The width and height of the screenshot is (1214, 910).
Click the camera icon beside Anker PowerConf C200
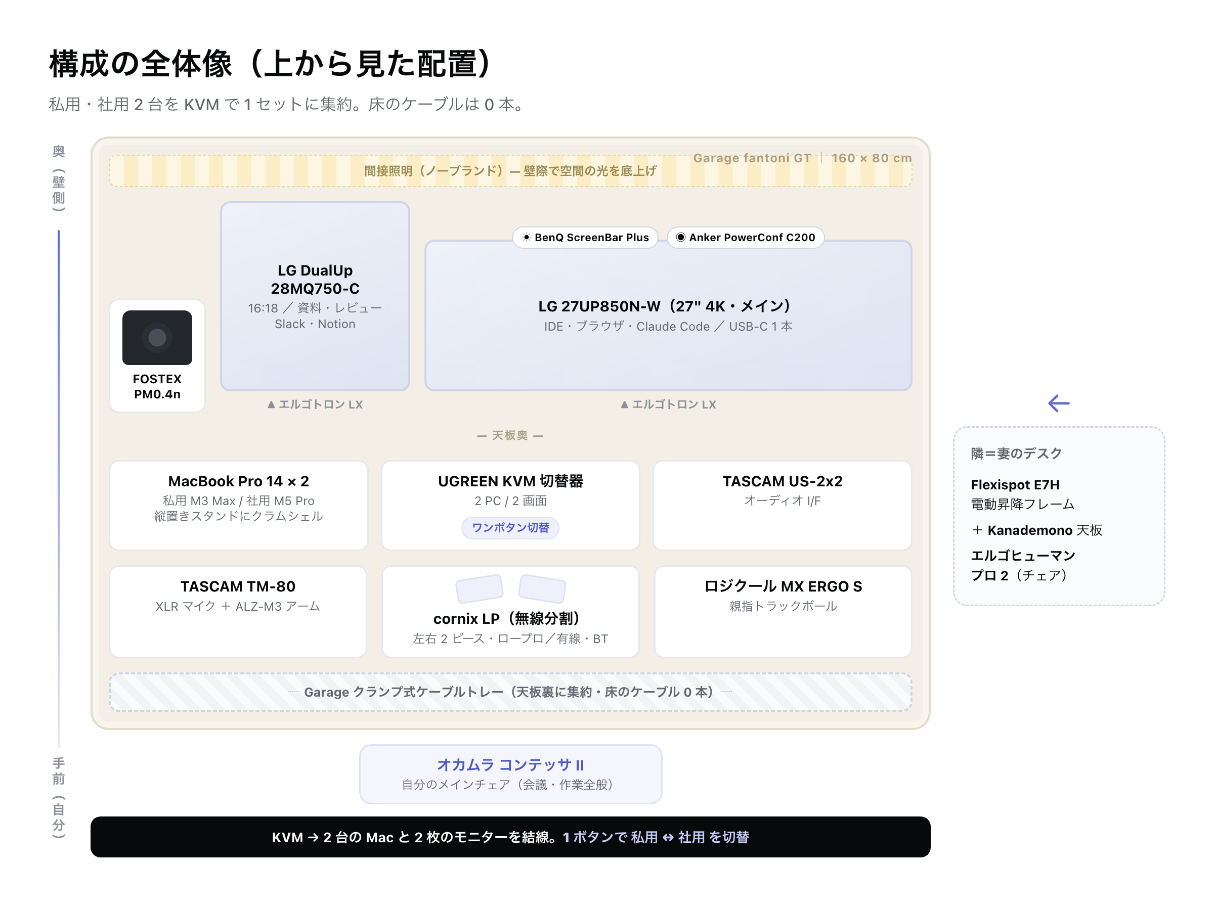click(680, 237)
